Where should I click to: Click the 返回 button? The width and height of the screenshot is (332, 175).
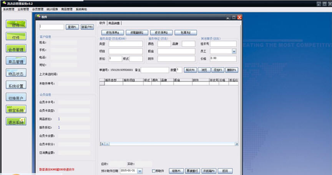(225, 171)
